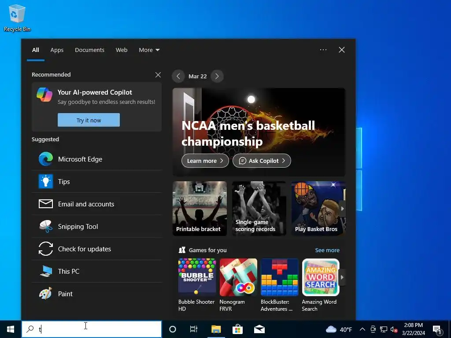The image size is (451, 338).
Task: Click Learn more button
Action: click(x=205, y=161)
